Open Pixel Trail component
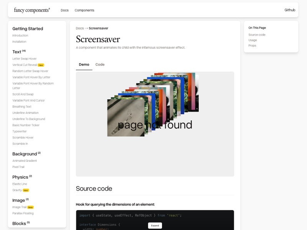307x230 pixels. (x=18, y=167)
